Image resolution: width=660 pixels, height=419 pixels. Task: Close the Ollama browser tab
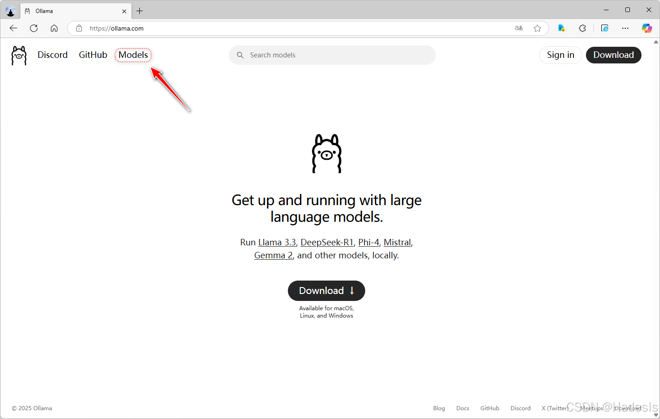point(124,11)
